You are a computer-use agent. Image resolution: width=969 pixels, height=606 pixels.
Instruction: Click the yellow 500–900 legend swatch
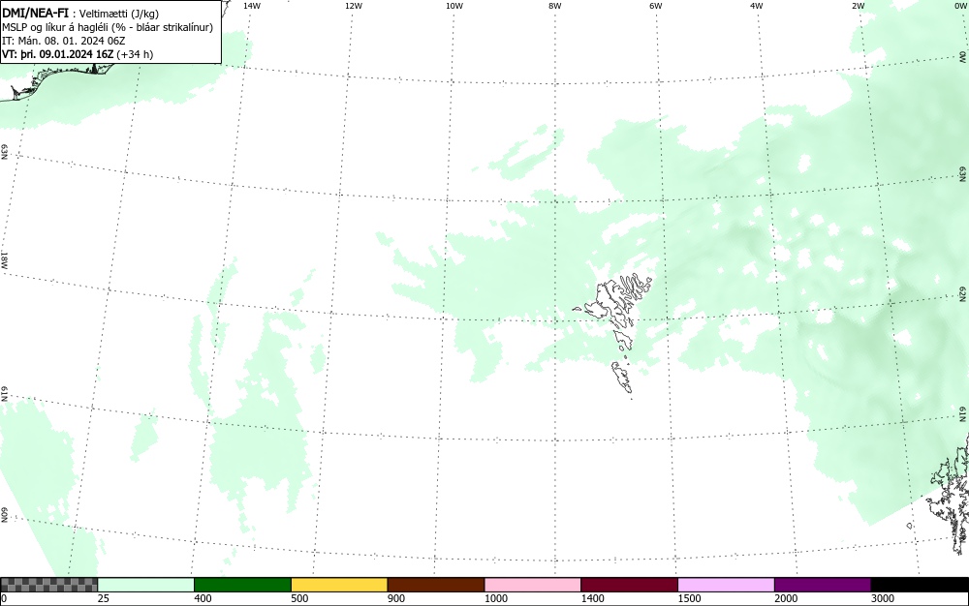coord(339,585)
